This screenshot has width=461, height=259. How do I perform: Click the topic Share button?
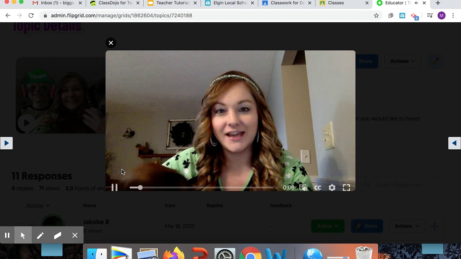[365, 61]
